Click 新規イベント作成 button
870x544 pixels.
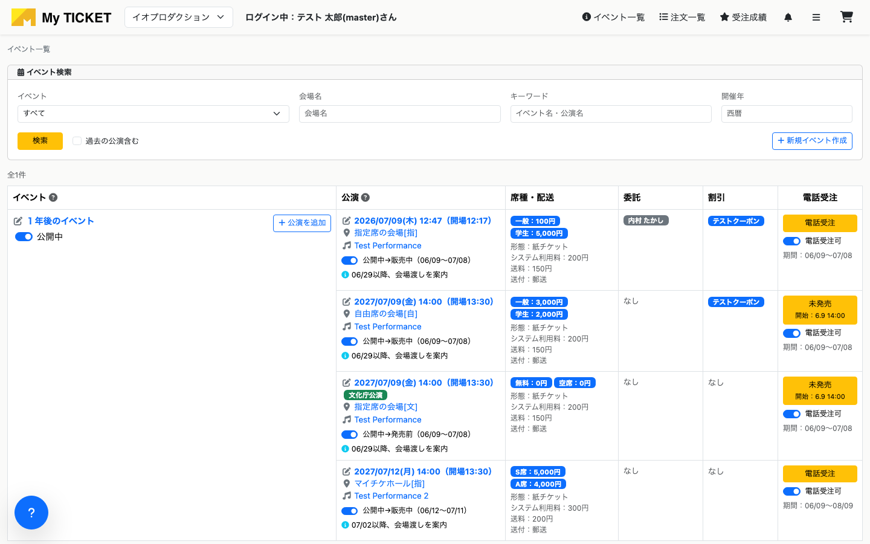[x=812, y=141]
